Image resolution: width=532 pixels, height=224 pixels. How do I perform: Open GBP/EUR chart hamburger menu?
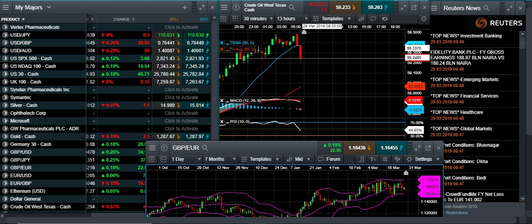pos(152,148)
